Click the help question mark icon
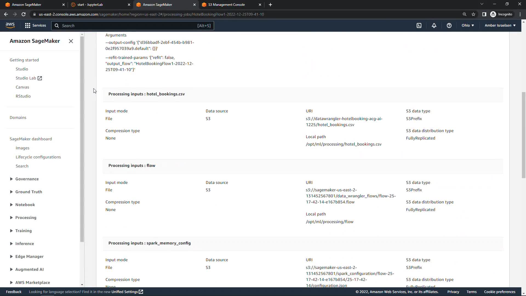 coord(449,25)
